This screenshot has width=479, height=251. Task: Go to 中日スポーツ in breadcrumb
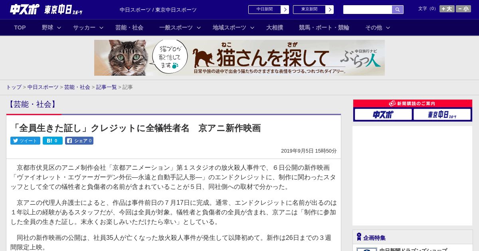43,87
